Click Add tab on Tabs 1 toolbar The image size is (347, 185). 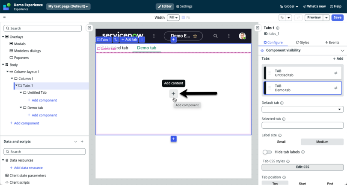click(x=129, y=40)
